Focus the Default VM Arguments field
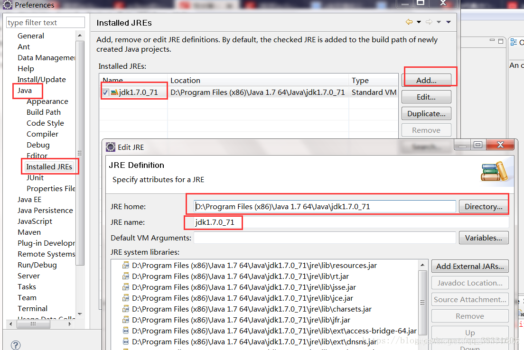 click(x=325, y=238)
